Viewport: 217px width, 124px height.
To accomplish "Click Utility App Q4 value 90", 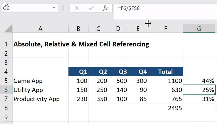I will coord(138,90).
